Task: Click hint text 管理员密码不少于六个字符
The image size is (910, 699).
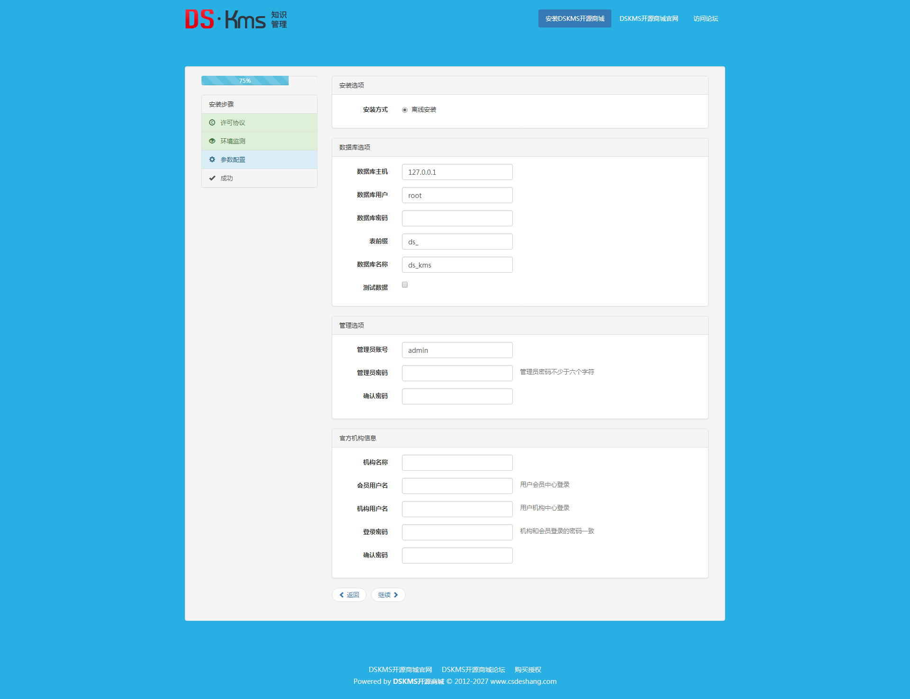Action: pyautogui.click(x=557, y=372)
